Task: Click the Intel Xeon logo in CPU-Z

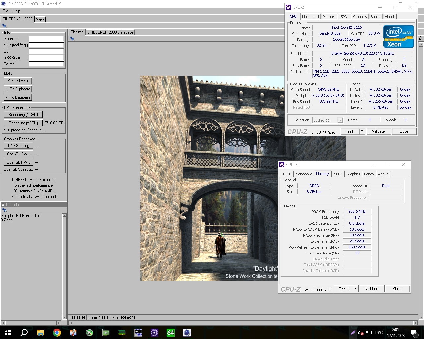Action: click(398, 36)
